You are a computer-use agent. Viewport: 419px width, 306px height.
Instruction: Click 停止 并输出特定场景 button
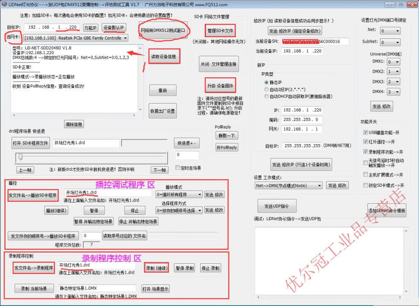pyautogui.click(x=138, y=221)
